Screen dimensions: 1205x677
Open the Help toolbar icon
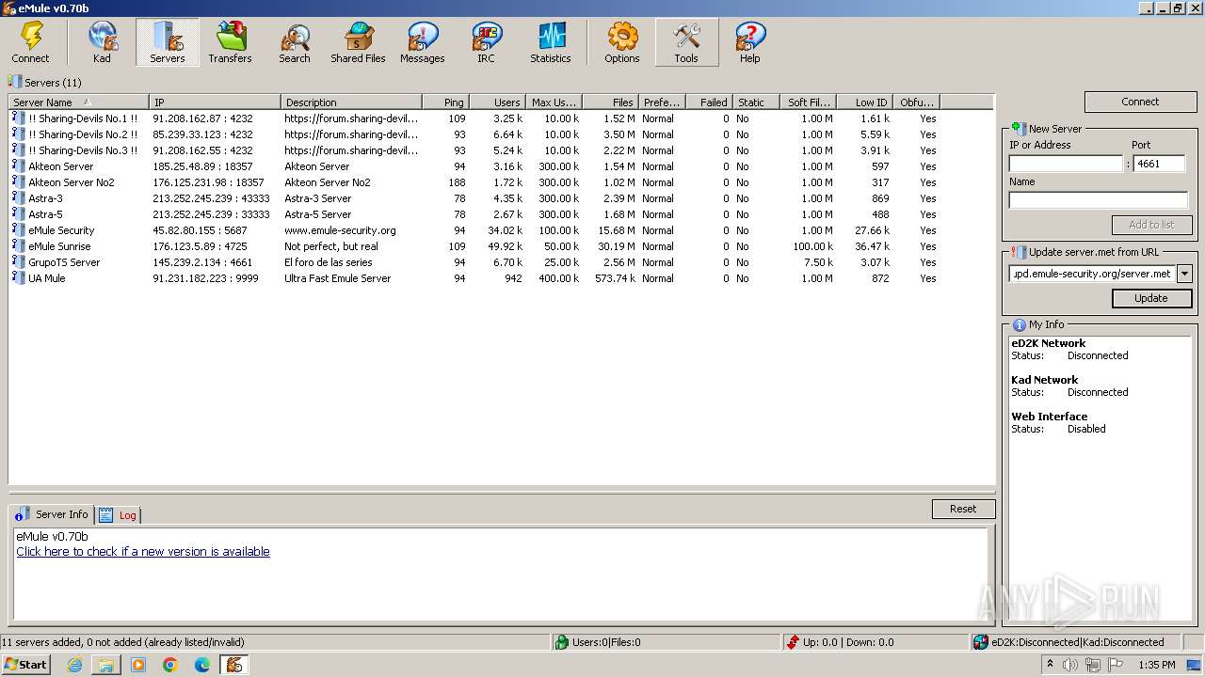coord(749,43)
